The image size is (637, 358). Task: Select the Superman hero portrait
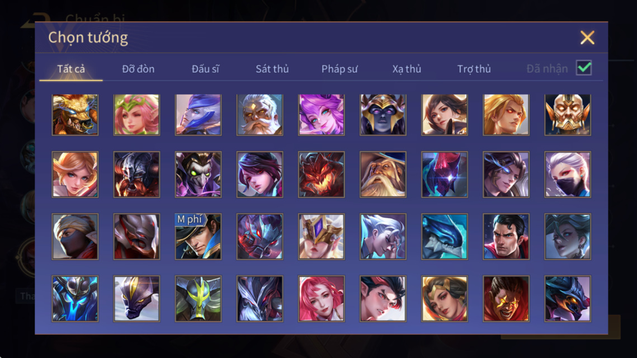pyautogui.click(x=506, y=237)
